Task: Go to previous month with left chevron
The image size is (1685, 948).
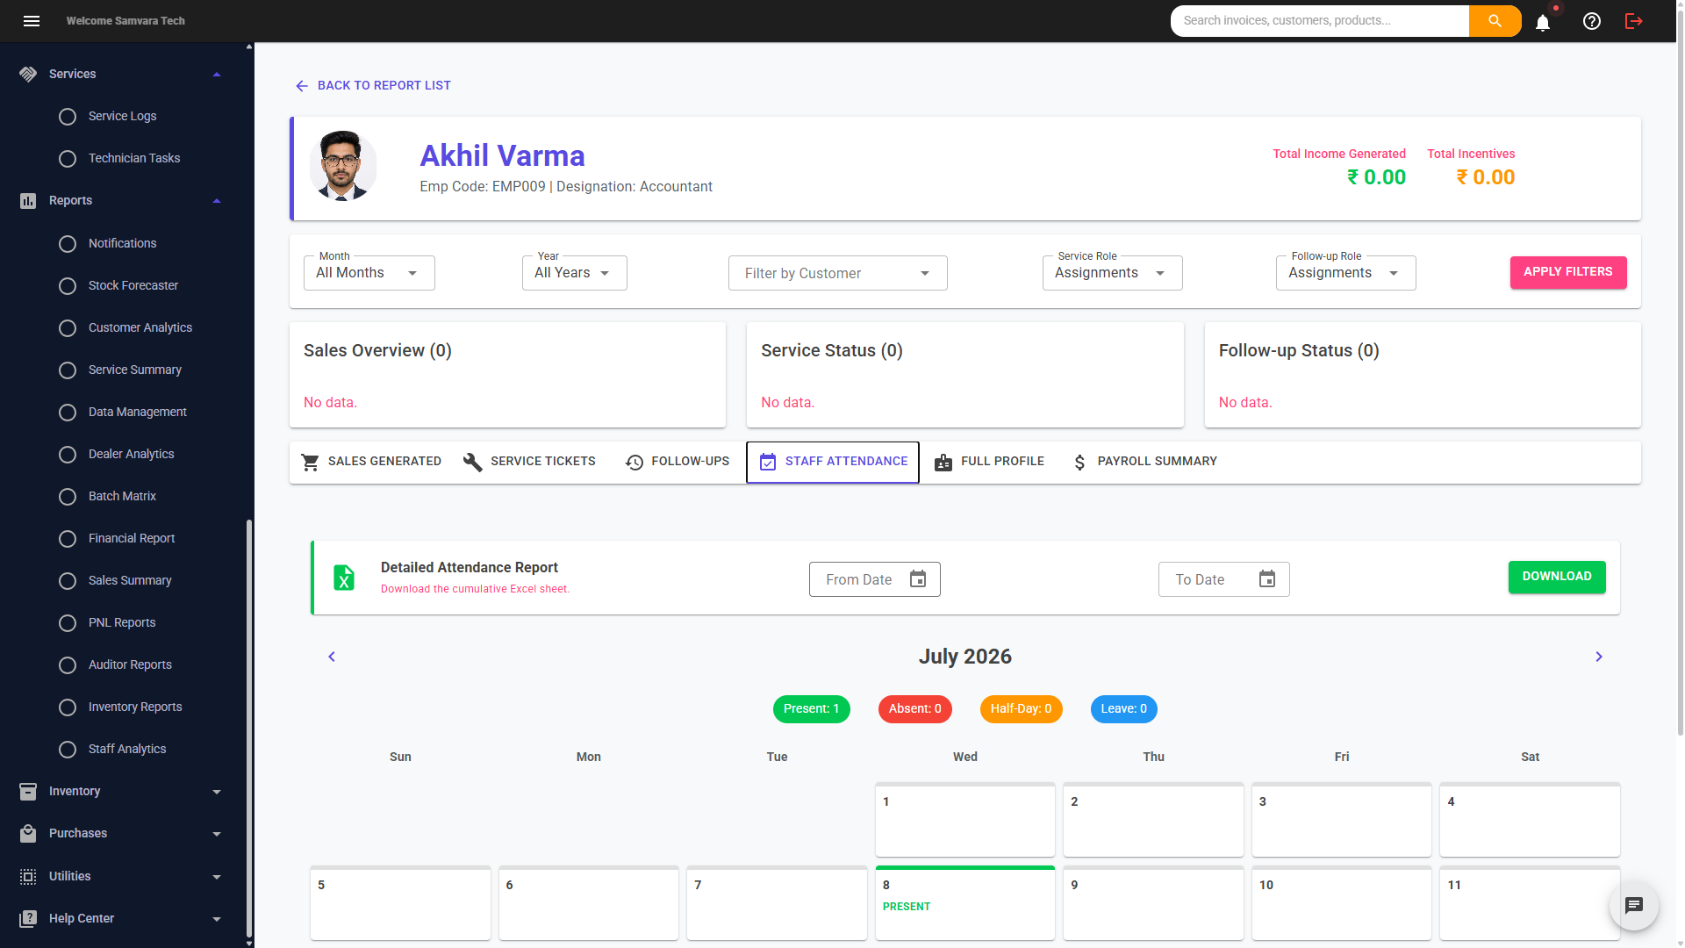Action: [x=332, y=657]
